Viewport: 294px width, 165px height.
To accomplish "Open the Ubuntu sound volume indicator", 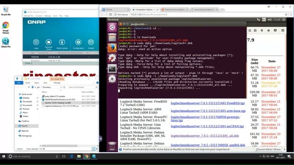I will (270, 19).
